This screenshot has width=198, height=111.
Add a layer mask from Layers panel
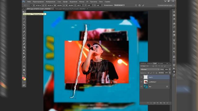pyautogui.click(x=154, y=103)
